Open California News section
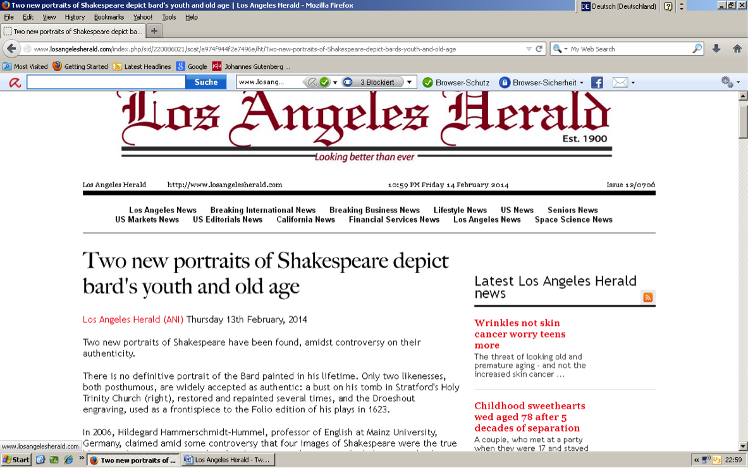 306,219
